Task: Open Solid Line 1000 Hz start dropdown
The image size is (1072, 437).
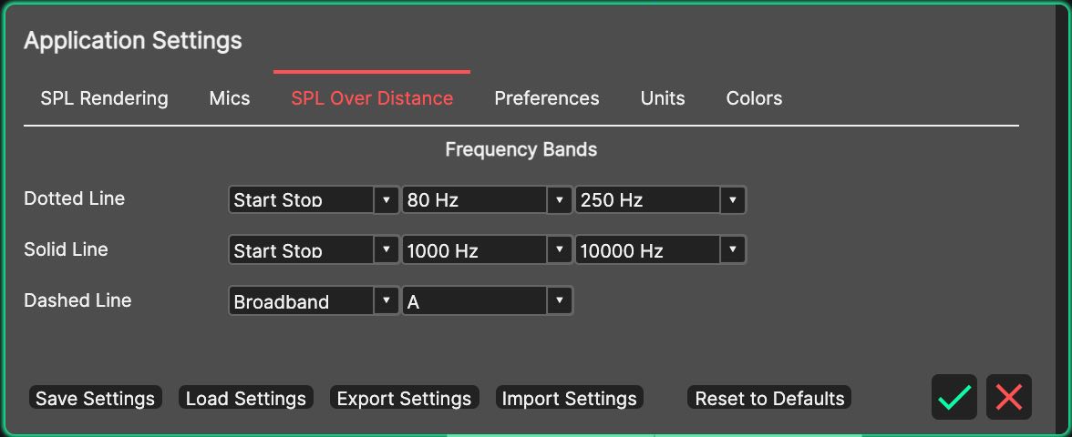Action: 487,250
